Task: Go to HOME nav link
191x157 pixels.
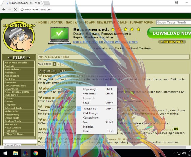Action: 42,23
